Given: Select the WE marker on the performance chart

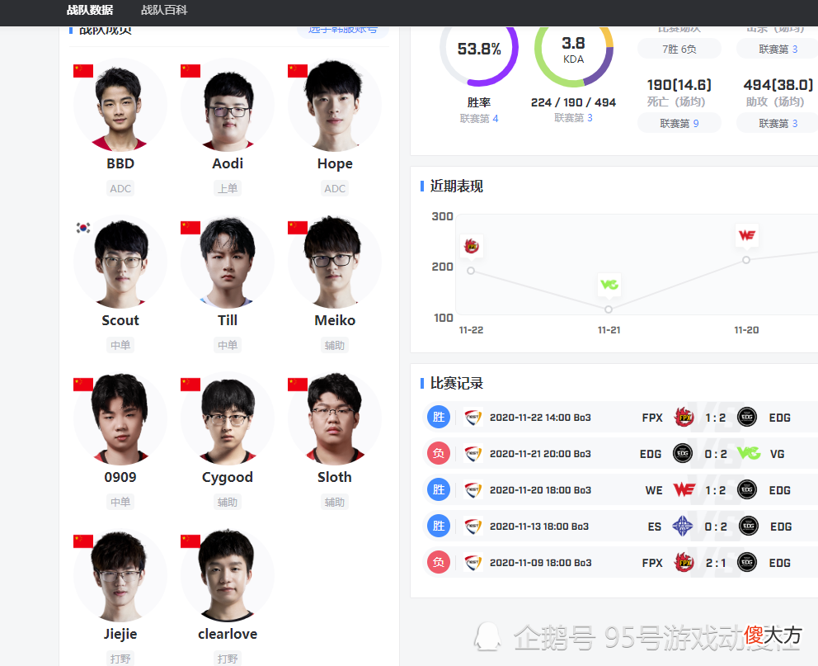Looking at the screenshot, I should click(x=746, y=236).
